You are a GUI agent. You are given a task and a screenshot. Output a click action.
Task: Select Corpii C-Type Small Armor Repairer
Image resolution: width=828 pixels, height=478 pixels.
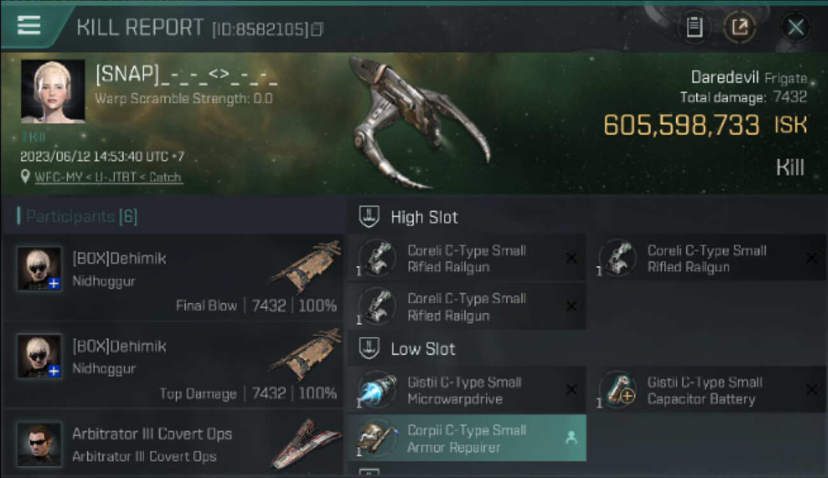[467, 438]
